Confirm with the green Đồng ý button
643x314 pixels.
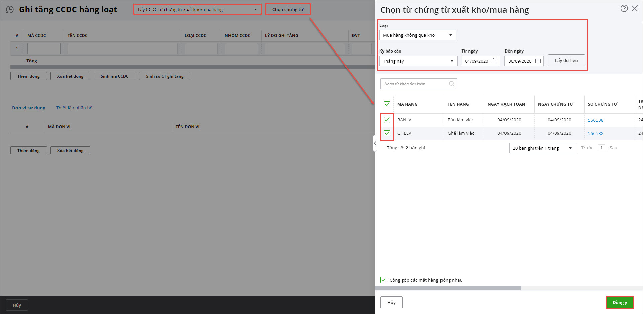620,302
